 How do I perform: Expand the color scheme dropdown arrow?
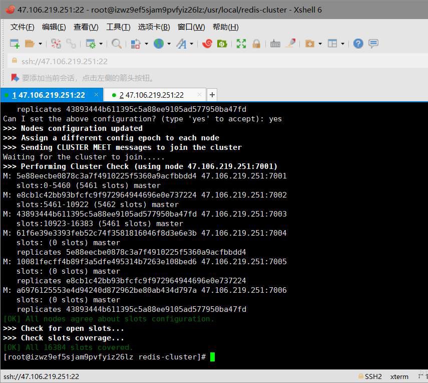pos(146,44)
